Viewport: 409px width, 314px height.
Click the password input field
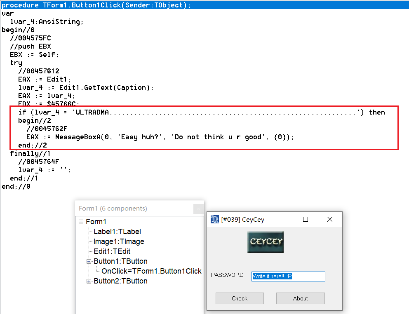click(288, 276)
